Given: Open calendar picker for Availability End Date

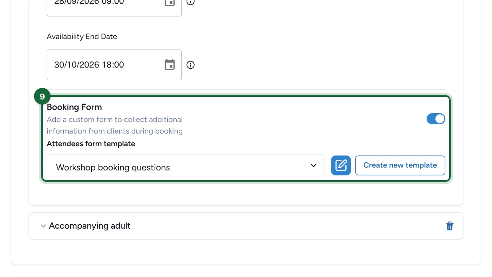Looking at the screenshot, I should (169, 65).
